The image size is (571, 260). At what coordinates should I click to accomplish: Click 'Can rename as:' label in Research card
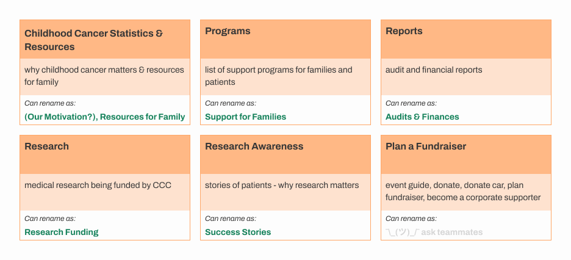[x=50, y=218]
